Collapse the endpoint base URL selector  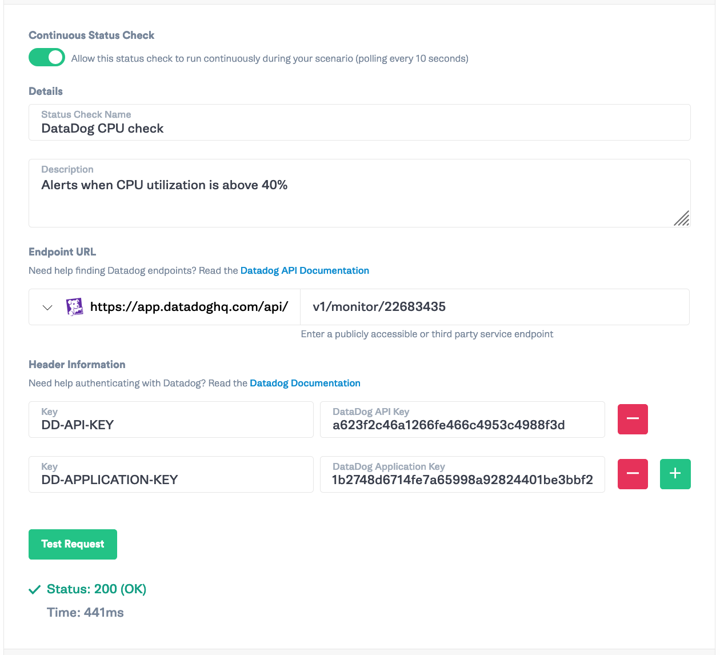(48, 307)
